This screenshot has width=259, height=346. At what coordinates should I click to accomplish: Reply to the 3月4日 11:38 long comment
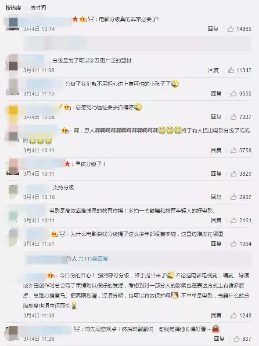(x=216, y=315)
